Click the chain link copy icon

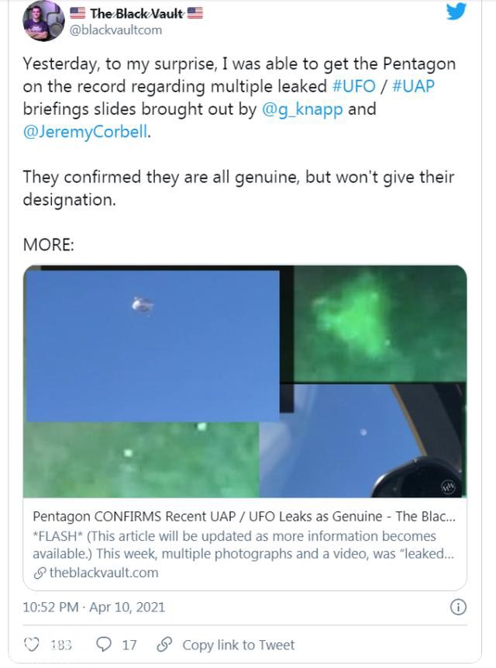click(x=164, y=645)
